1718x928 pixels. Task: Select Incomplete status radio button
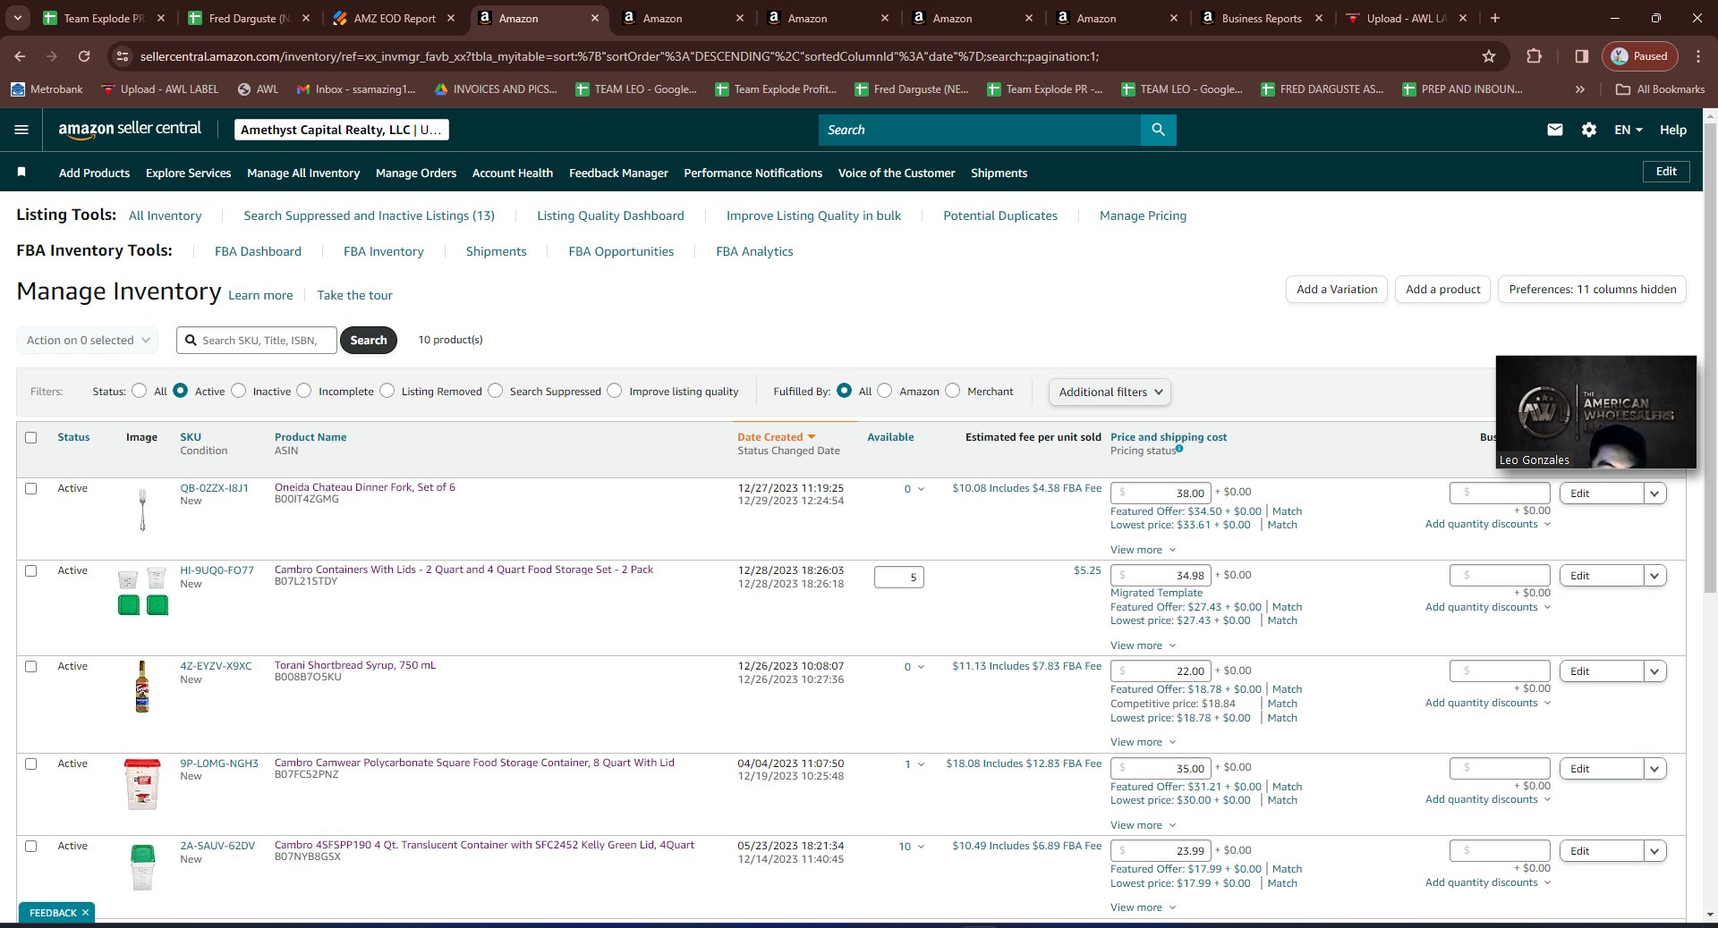(304, 391)
